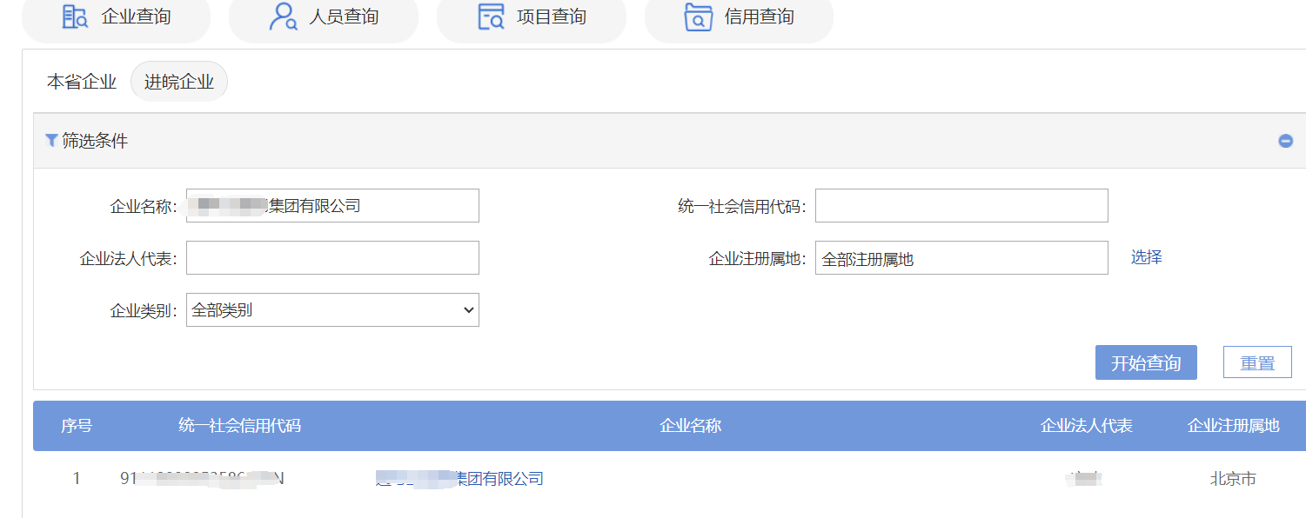Focus the 统一社会信用代码 input field
This screenshot has height=518, width=1306.
961,206
